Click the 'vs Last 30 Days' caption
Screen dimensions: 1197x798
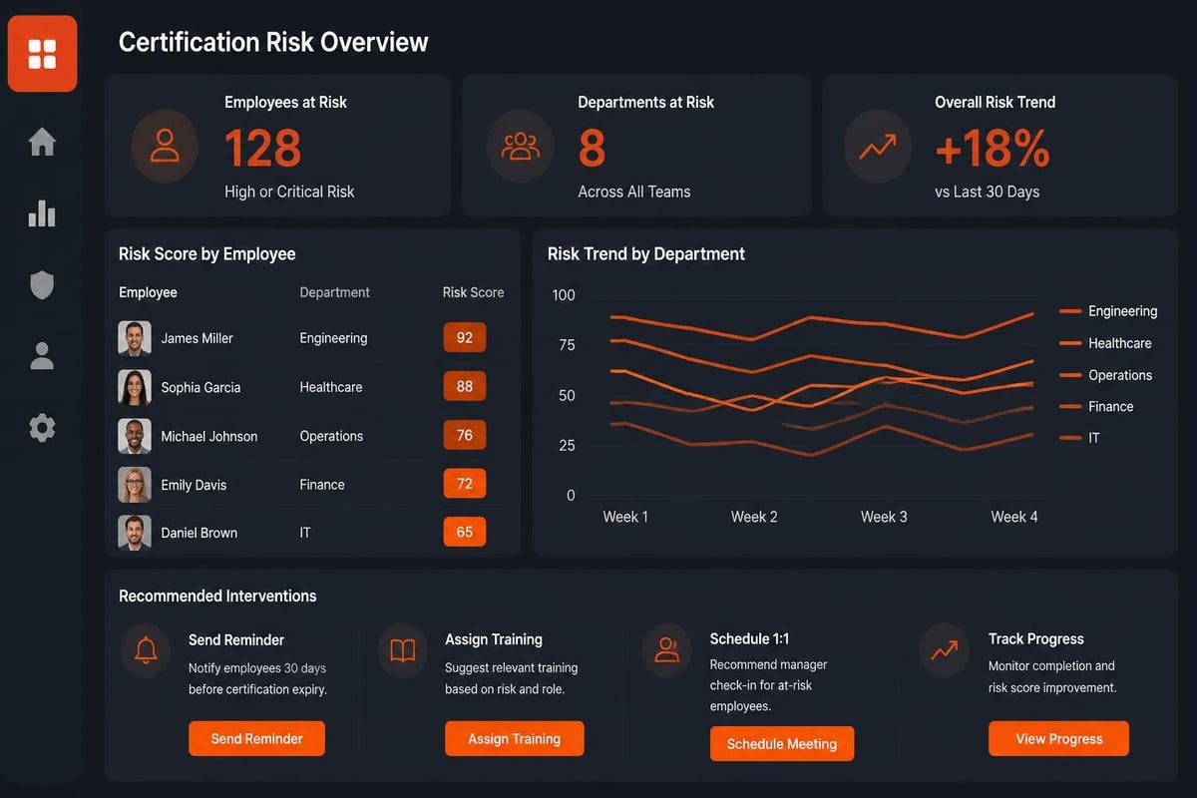coord(988,192)
